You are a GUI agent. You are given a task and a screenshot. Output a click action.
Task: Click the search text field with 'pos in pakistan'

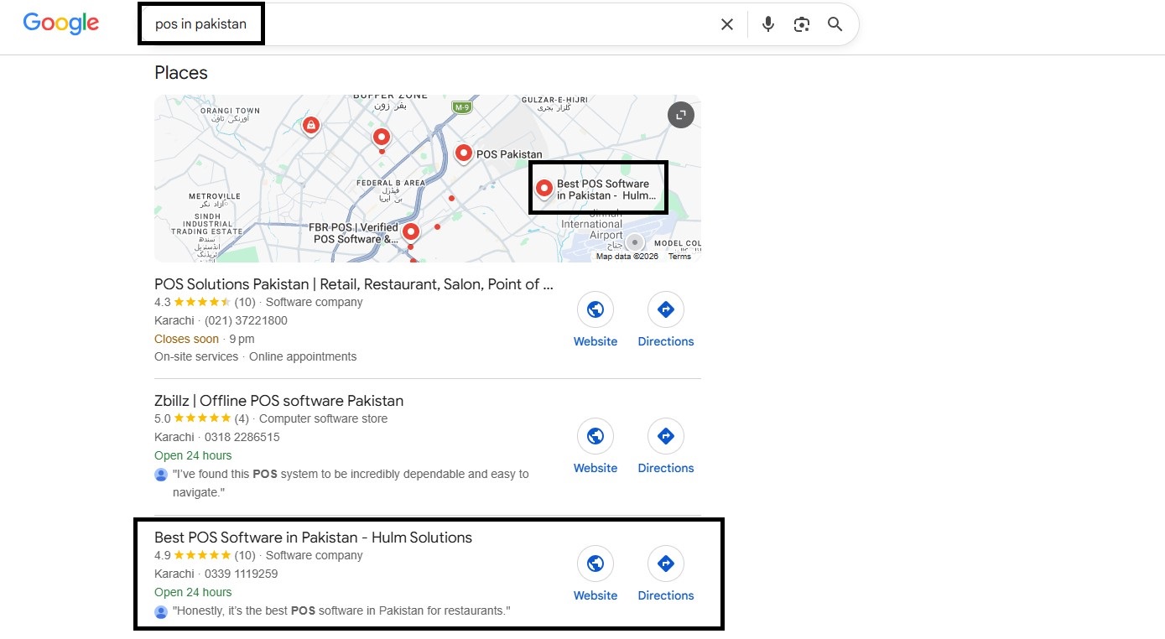428,24
